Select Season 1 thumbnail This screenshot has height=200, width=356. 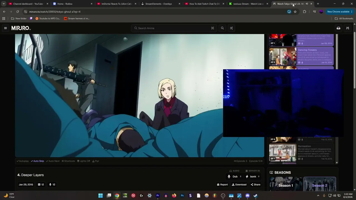286,184
